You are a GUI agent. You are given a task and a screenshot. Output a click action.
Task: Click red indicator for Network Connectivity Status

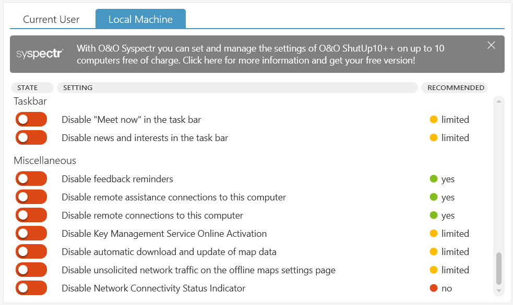433,288
